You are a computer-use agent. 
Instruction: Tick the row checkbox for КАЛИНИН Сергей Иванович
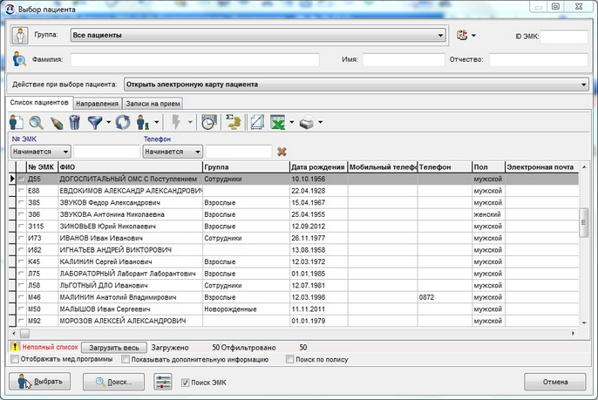pyautogui.click(x=21, y=261)
